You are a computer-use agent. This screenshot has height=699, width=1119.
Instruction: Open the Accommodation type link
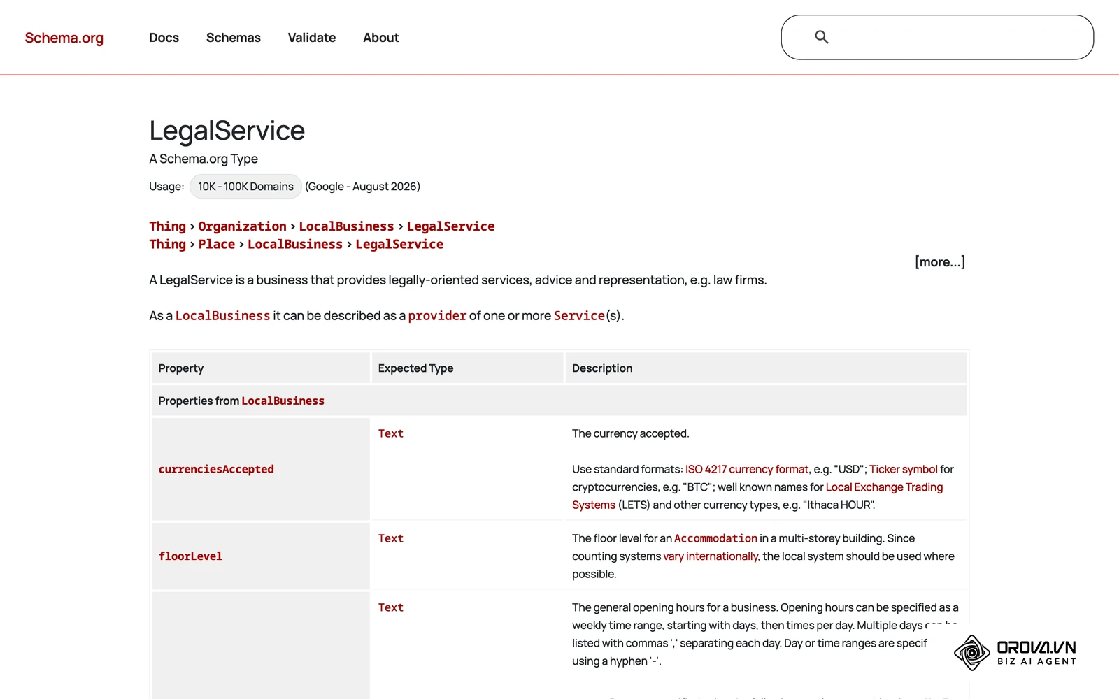pyautogui.click(x=715, y=538)
